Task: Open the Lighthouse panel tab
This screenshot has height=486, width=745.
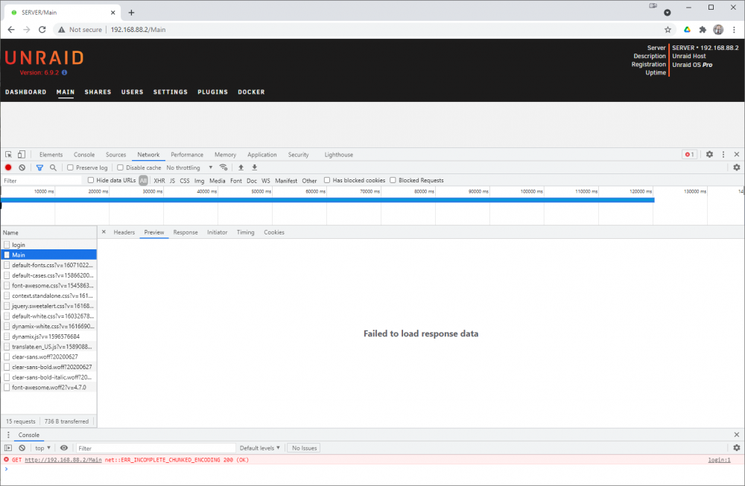Action: [339, 155]
